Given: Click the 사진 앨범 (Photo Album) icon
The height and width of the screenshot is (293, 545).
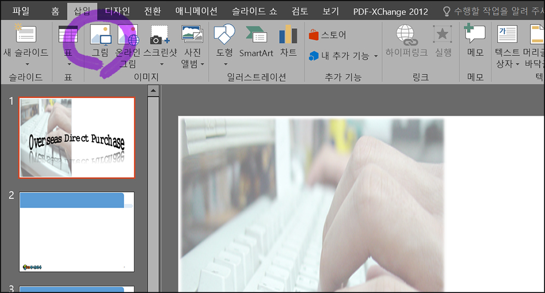Looking at the screenshot, I should (x=192, y=34).
